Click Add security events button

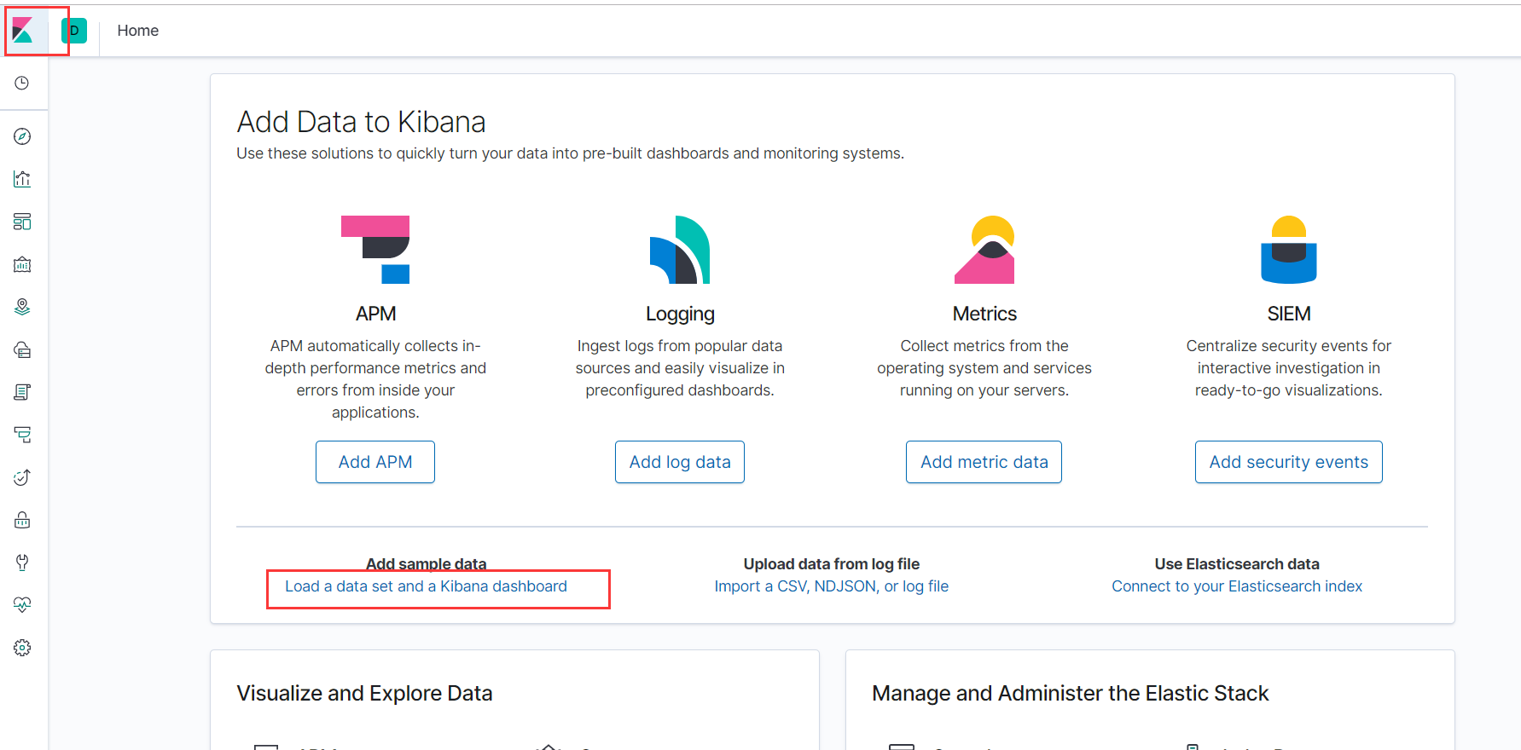pos(1289,462)
